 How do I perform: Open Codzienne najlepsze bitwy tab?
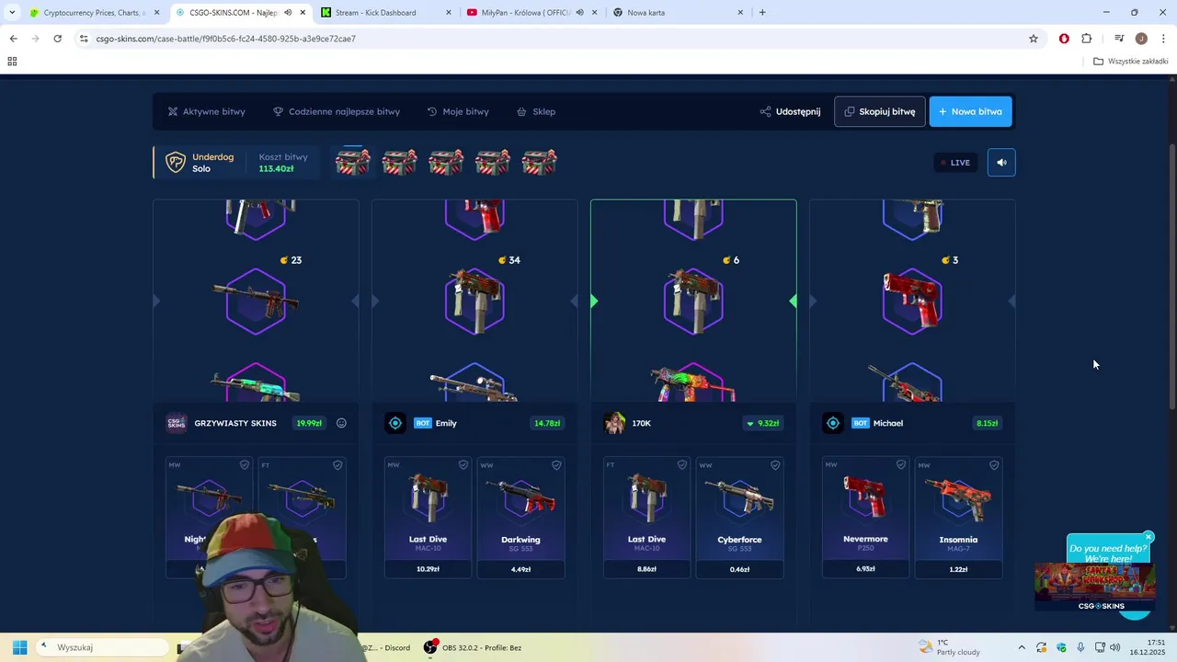(x=337, y=111)
